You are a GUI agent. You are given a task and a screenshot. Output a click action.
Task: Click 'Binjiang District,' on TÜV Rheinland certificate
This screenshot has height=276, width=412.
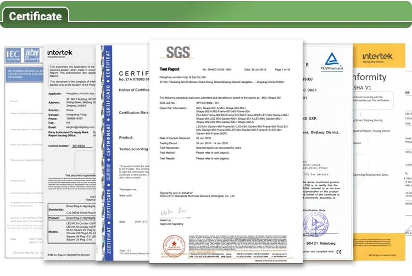[x=325, y=132]
